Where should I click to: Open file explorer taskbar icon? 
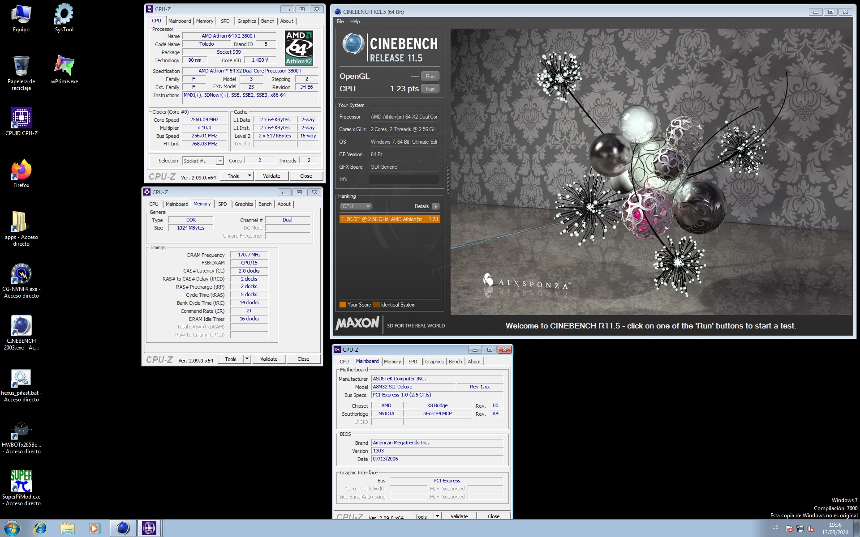point(67,528)
